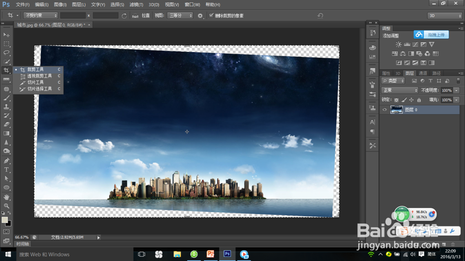Select the Zoom magnifier tool
465x261 pixels.
click(x=6, y=206)
